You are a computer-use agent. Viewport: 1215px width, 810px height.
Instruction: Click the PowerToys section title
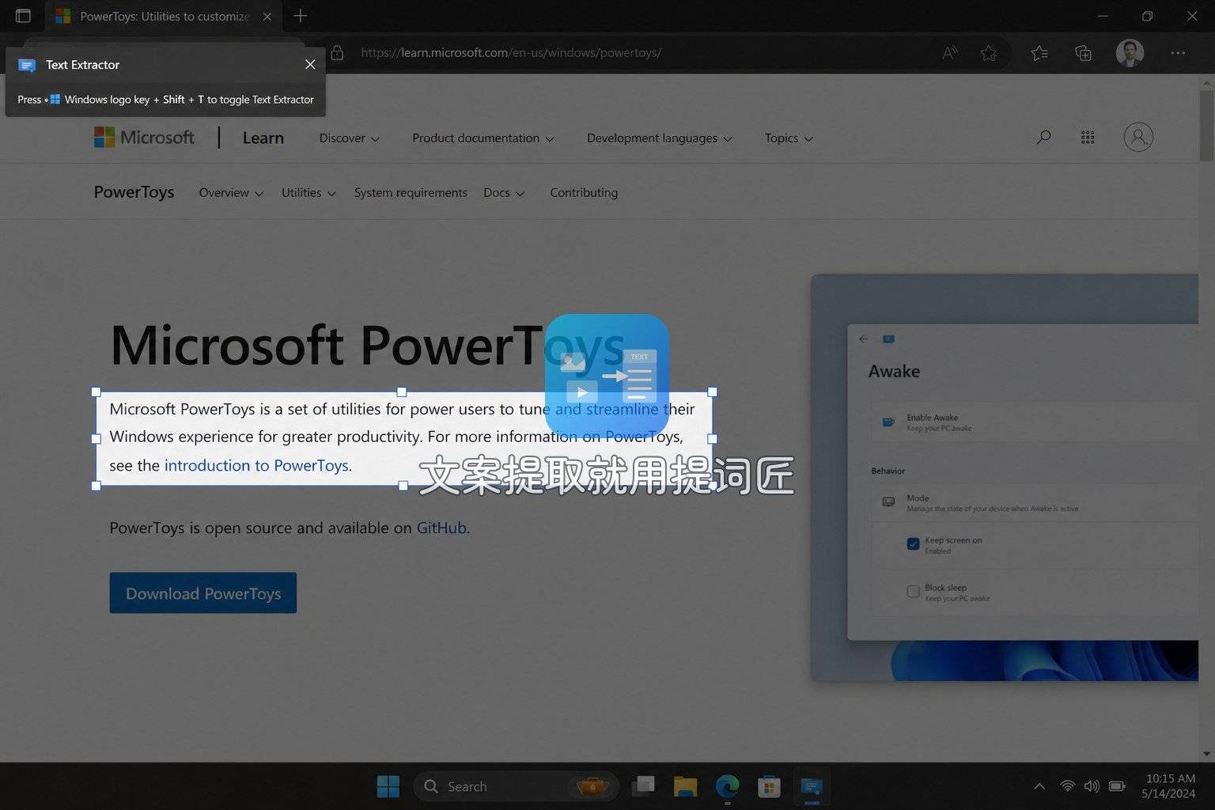tap(134, 192)
